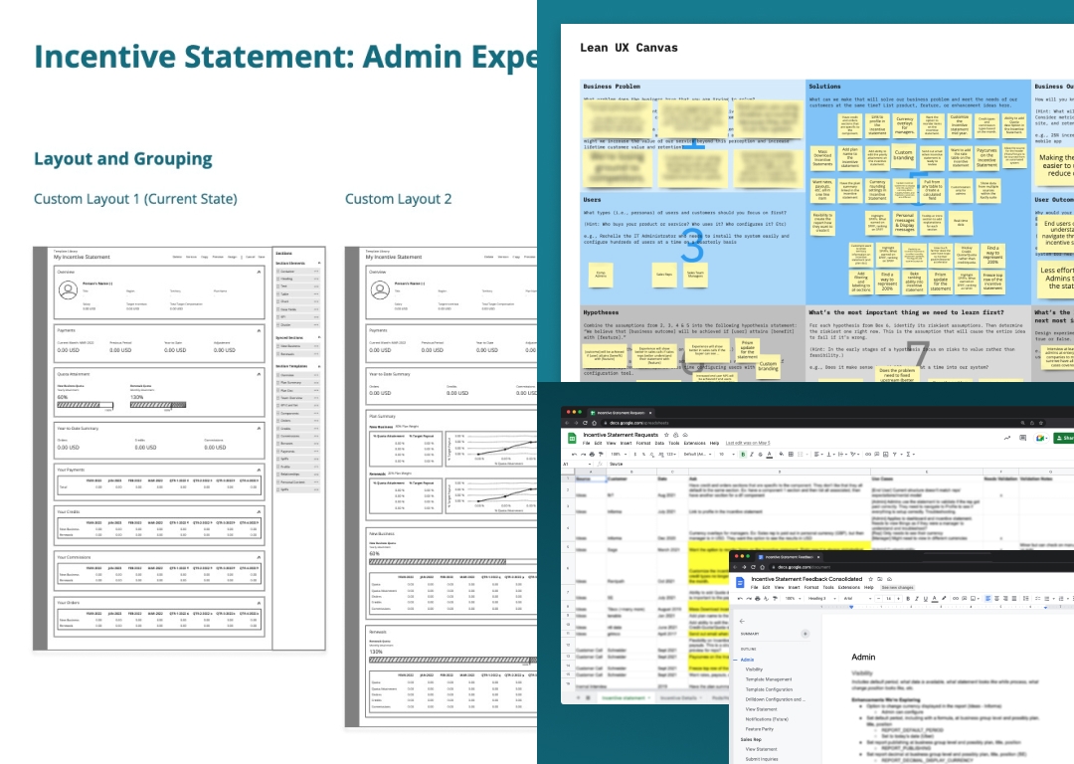Go to Notifications (Future) outline item
1074x764 pixels.
tap(767, 719)
